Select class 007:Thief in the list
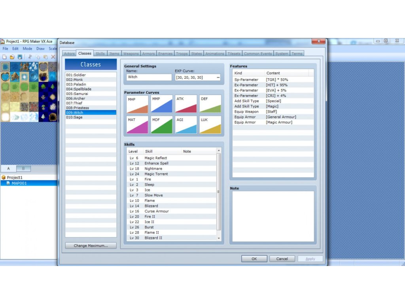 pyautogui.click(x=91, y=103)
